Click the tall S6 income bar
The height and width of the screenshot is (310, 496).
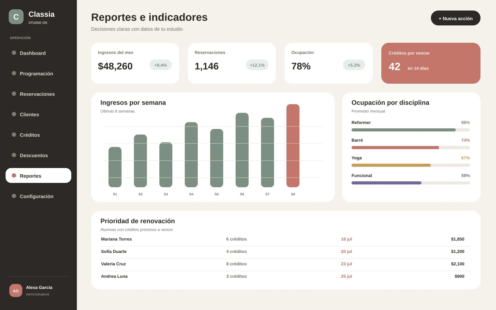pos(242,150)
